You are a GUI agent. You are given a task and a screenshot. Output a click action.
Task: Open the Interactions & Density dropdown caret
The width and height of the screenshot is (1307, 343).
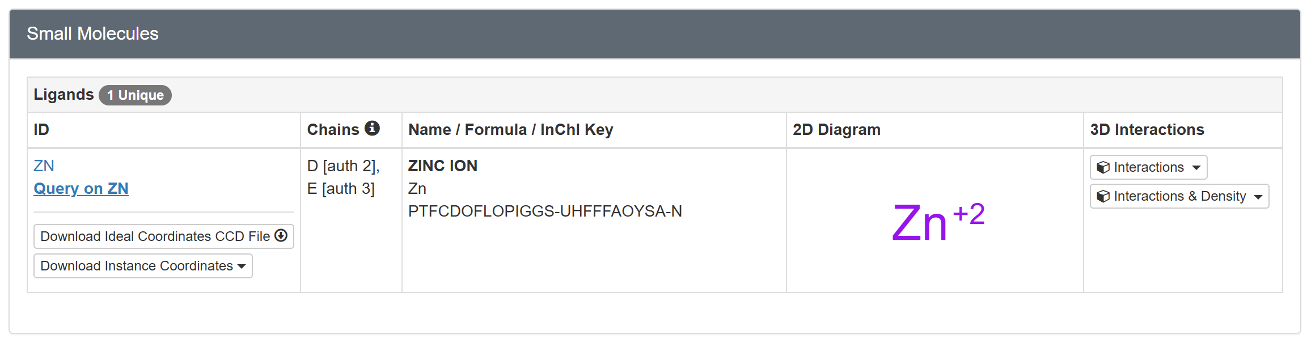(x=1258, y=197)
